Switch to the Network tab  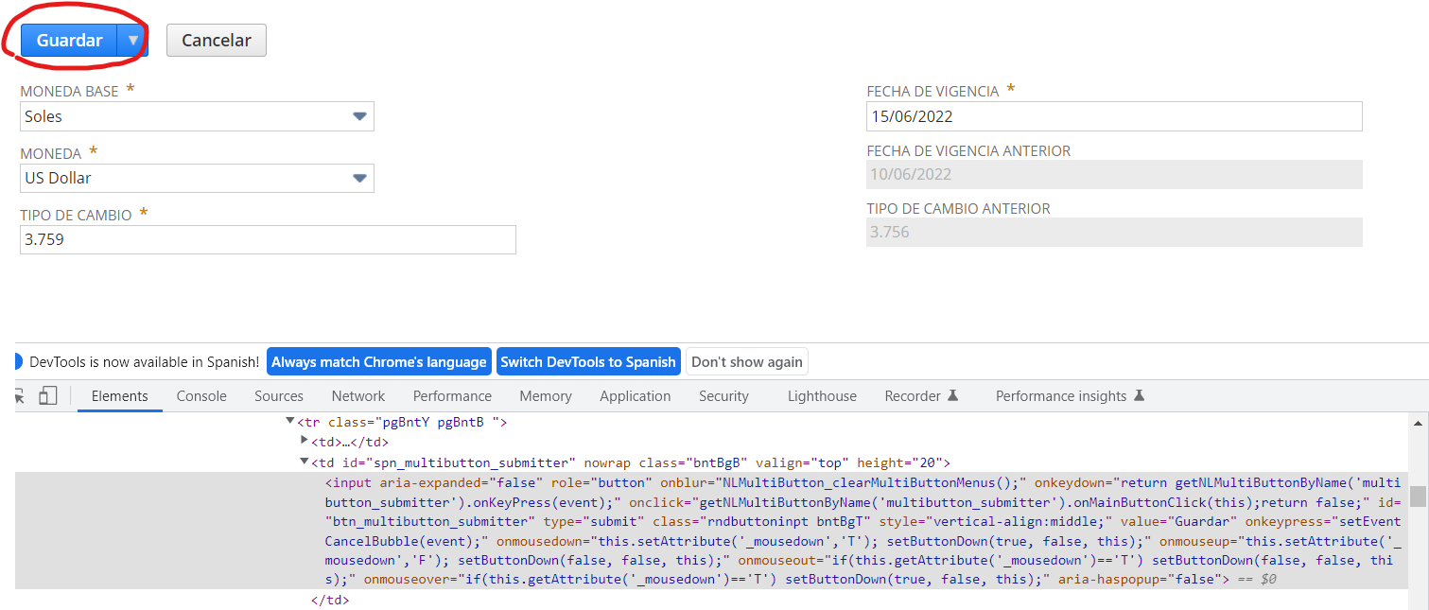pyautogui.click(x=357, y=396)
